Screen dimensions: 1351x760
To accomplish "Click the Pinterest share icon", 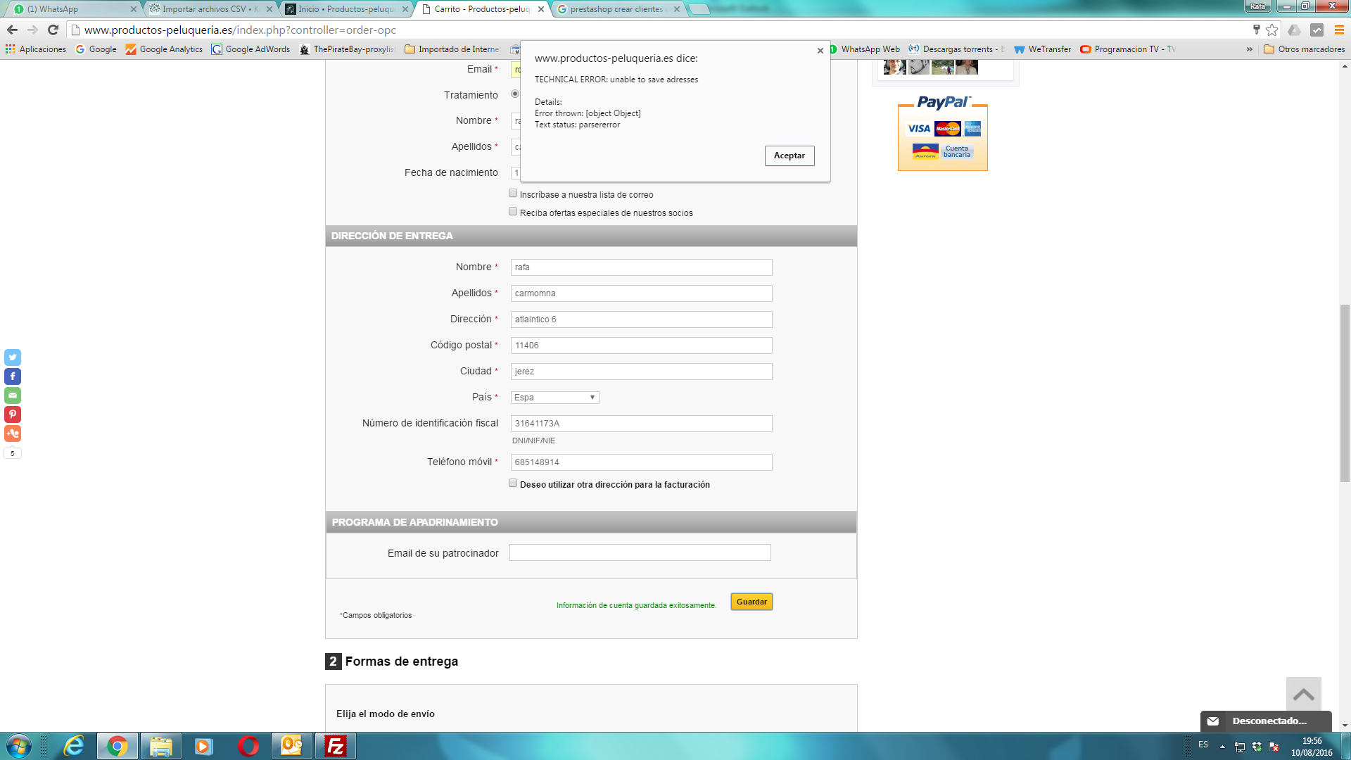I will (13, 414).
